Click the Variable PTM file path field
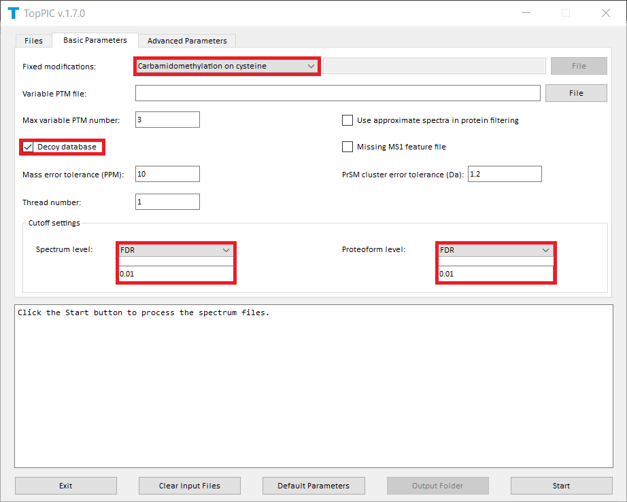Viewport: 627px width, 502px height. click(x=337, y=93)
